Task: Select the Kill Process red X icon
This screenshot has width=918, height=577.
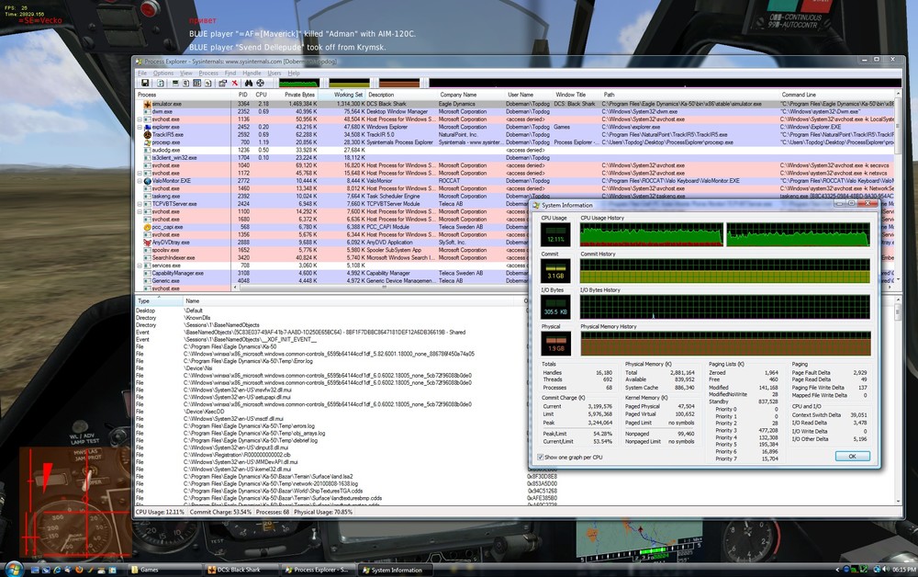Action: [x=234, y=84]
